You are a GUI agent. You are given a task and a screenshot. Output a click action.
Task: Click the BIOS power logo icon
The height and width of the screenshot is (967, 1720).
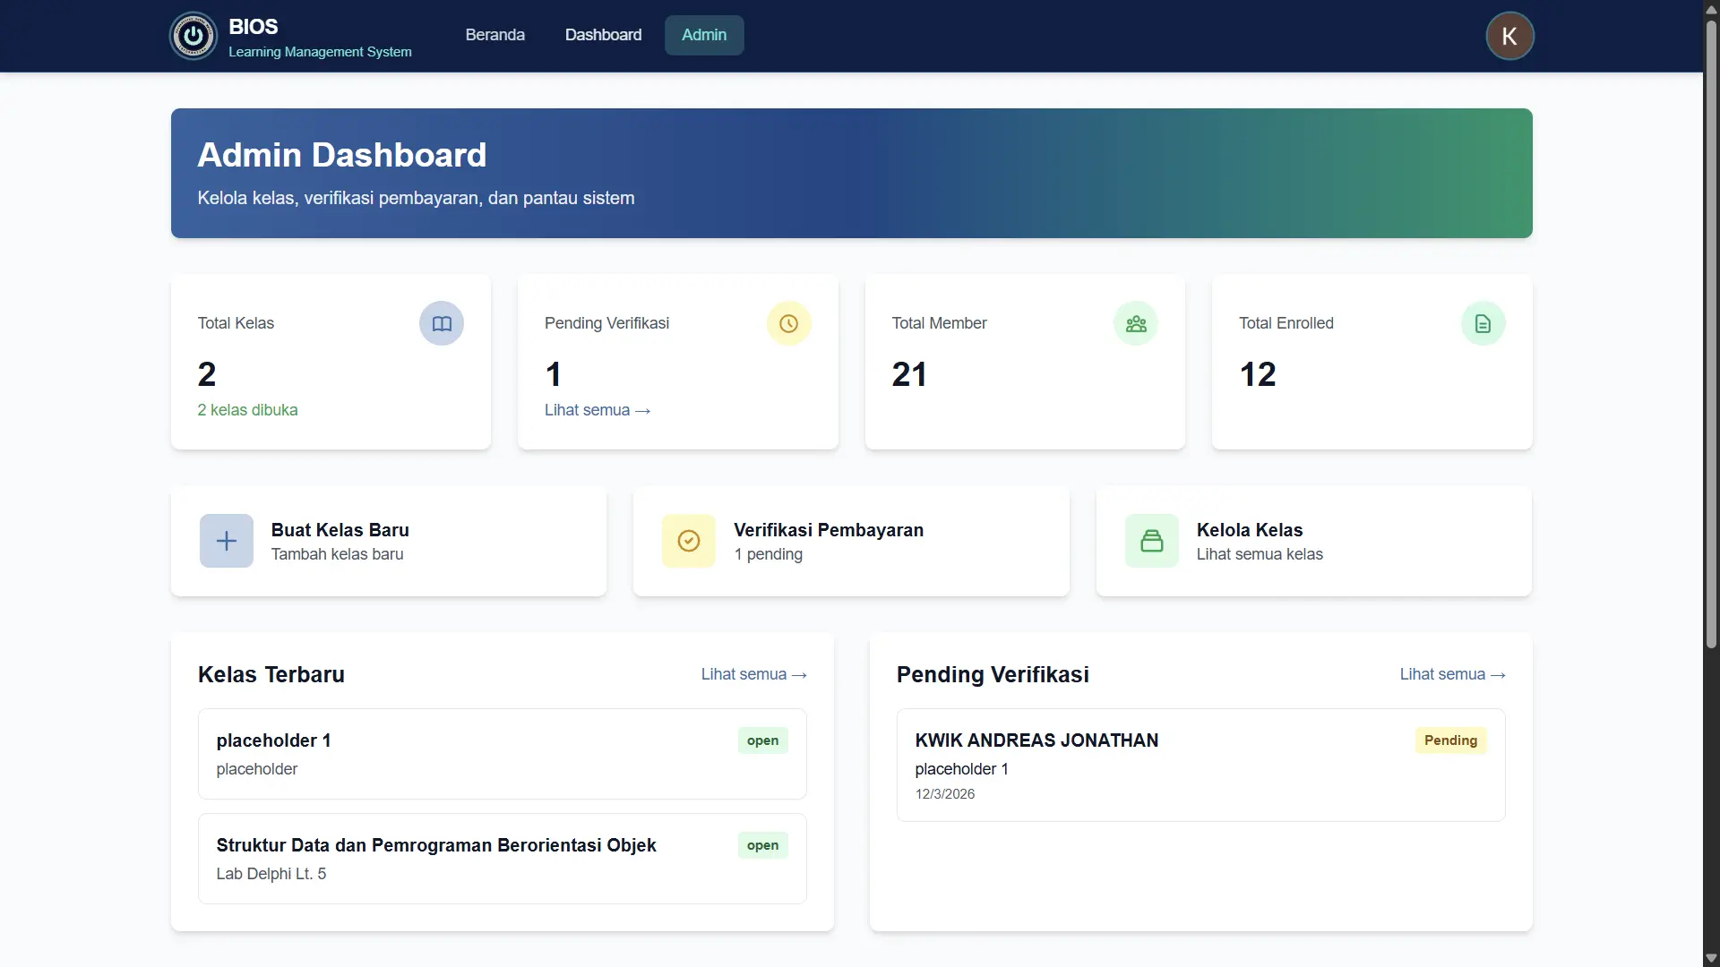(193, 36)
